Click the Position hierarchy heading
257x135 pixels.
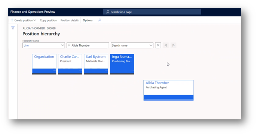(x=41, y=34)
